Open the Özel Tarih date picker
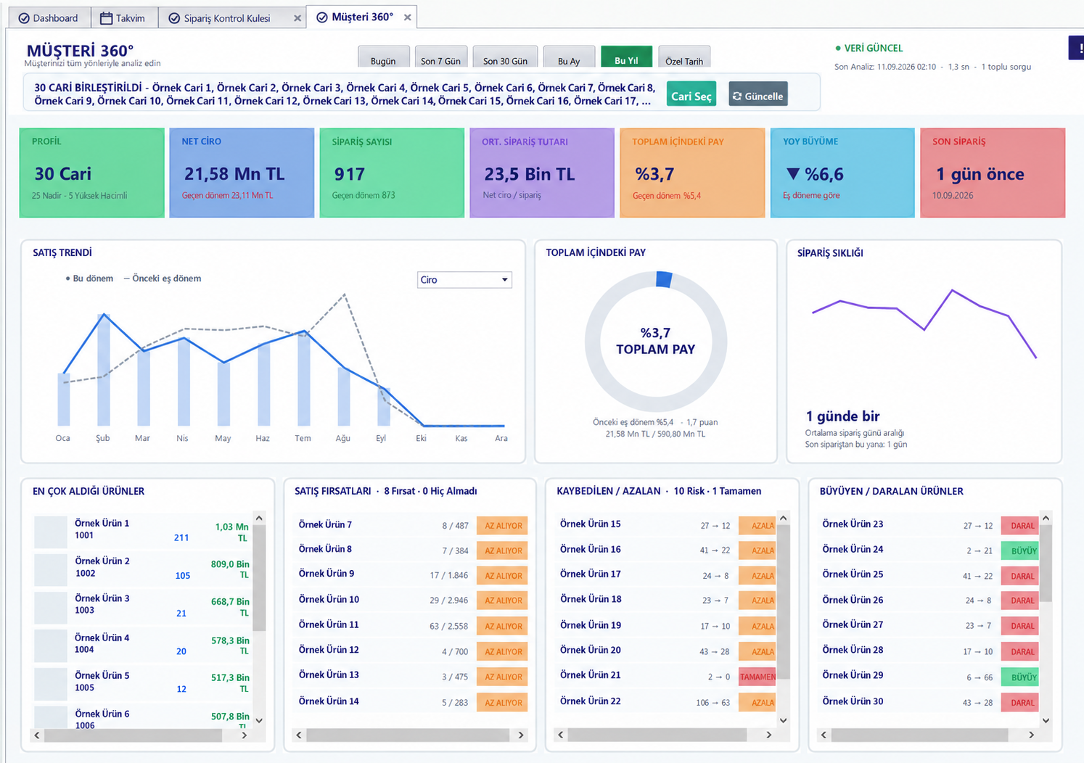1084x763 pixels. tap(684, 57)
